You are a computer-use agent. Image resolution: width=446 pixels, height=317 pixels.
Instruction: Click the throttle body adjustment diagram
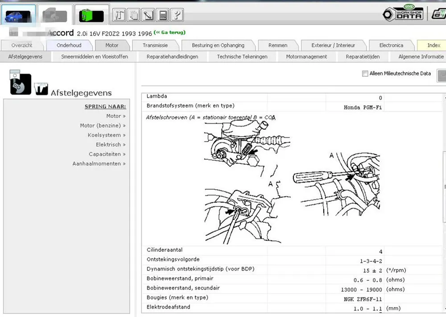tap(248, 148)
